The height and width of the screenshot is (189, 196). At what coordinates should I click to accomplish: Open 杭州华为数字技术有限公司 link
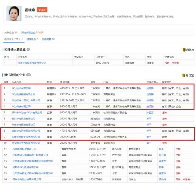pyautogui.click(x=26, y=137)
